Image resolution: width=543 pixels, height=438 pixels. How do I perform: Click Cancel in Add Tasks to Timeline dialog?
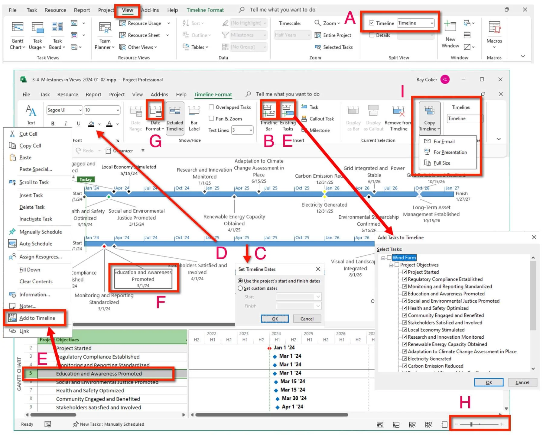click(x=522, y=382)
